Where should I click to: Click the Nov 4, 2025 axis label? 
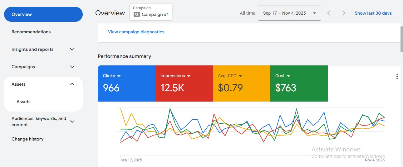tap(375, 160)
